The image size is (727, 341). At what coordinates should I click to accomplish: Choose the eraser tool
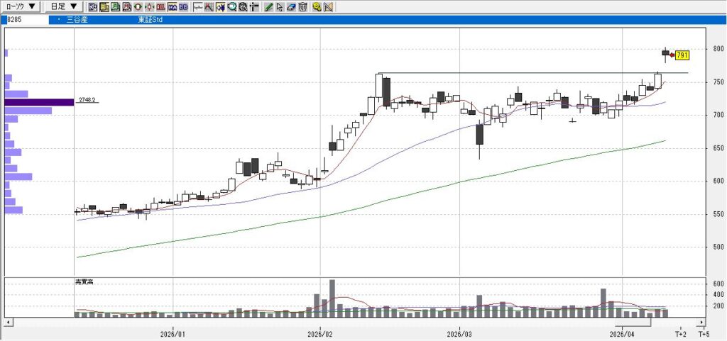pos(291,8)
